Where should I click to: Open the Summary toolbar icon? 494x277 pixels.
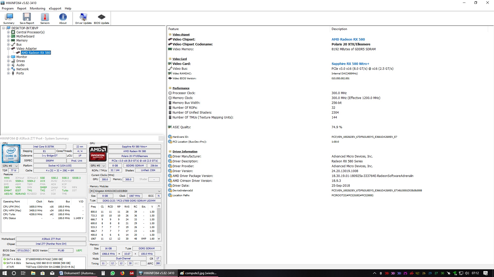tap(9, 18)
